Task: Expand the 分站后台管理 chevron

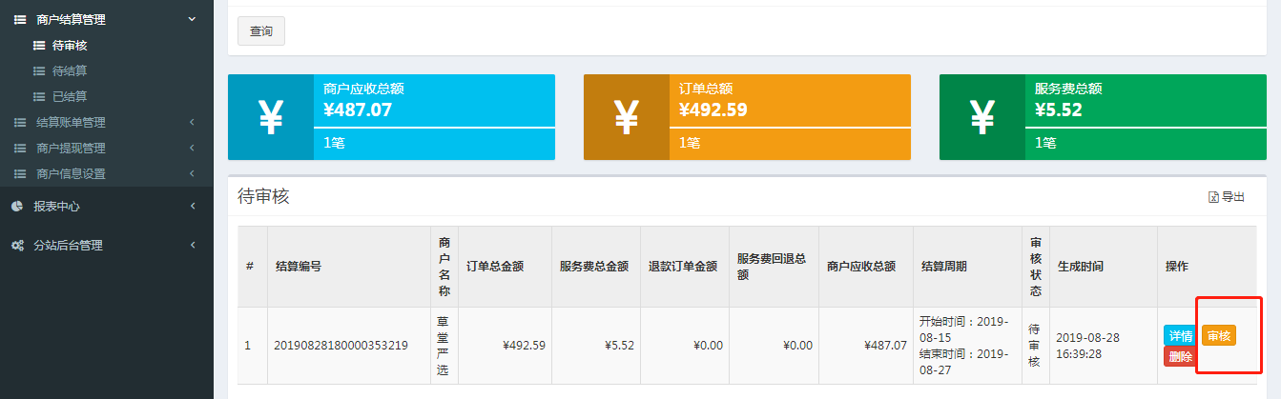Action: [x=192, y=245]
